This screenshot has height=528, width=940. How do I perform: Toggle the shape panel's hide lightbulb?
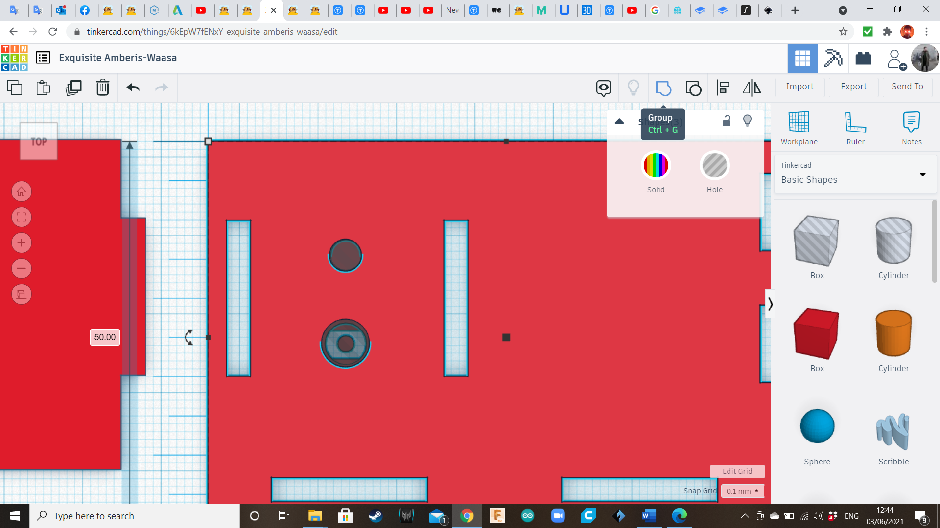pos(747,121)
